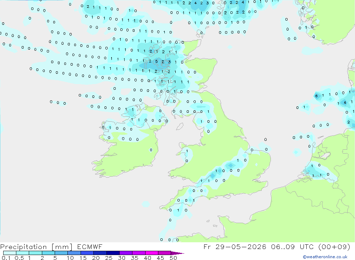Screen dimensions: 355x260
Task: Click the '35' legend scale label
Action: click(135, 258)
